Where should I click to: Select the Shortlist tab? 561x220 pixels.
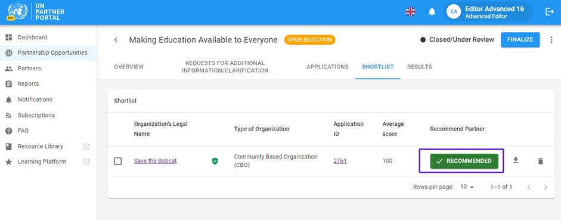(x=378, y=67)
